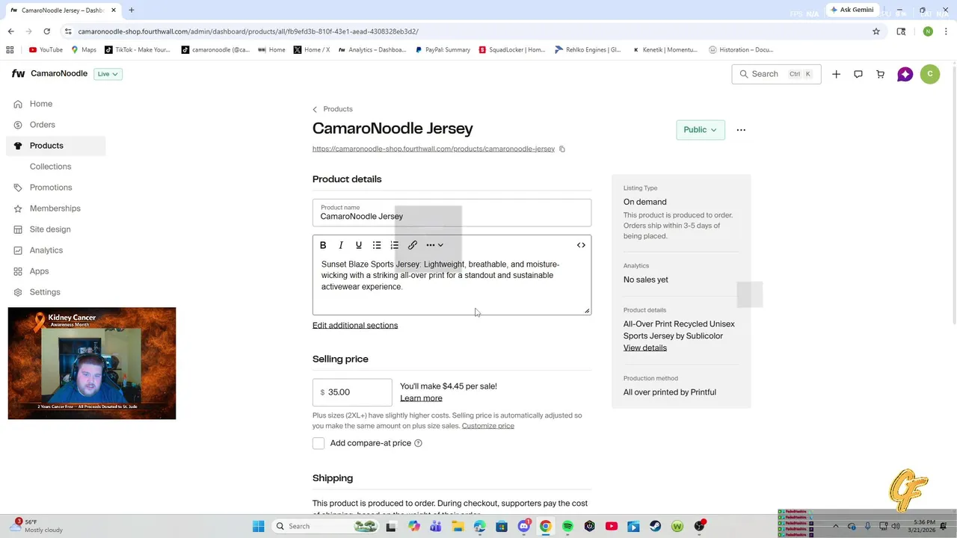Switch editor to HTML code view
This screenshot has height=538, width=957.
[x=581, y=245]
